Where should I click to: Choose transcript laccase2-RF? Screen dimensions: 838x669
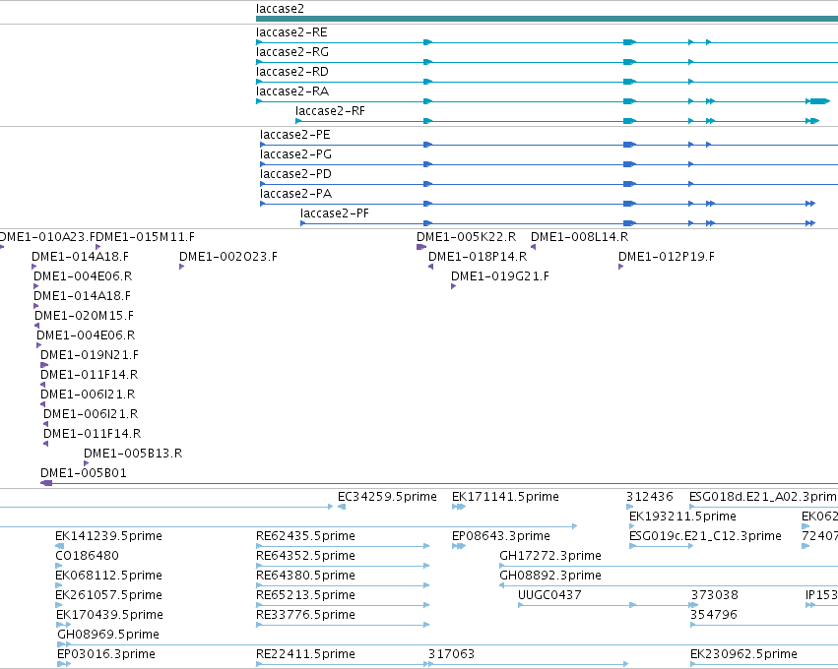[330, 111]
